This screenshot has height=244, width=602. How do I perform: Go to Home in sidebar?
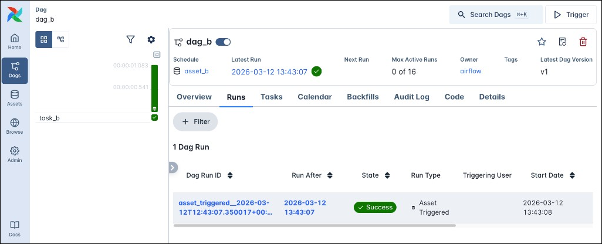click(15, 42)
